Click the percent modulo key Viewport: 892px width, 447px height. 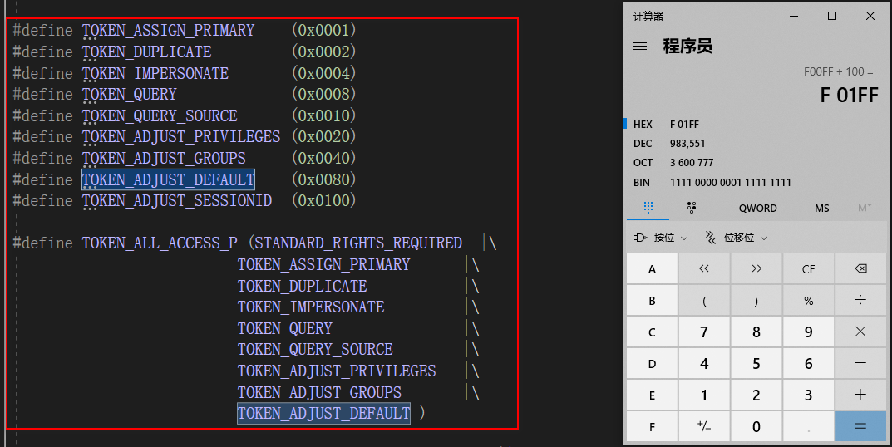[808, 300]
